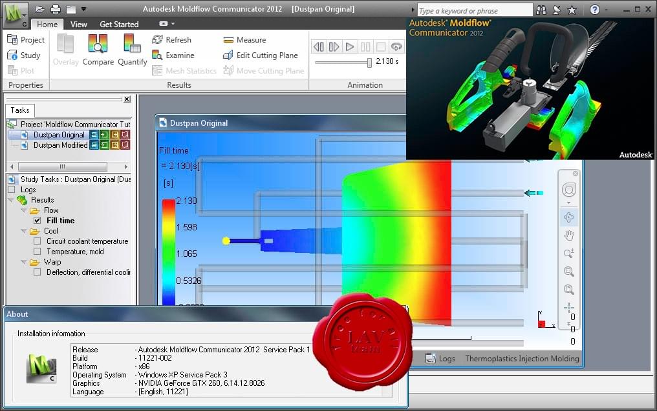Open Favorites star in the title bar
The width and height of the screenshot is (657, 411).
(x=572, y=10)
